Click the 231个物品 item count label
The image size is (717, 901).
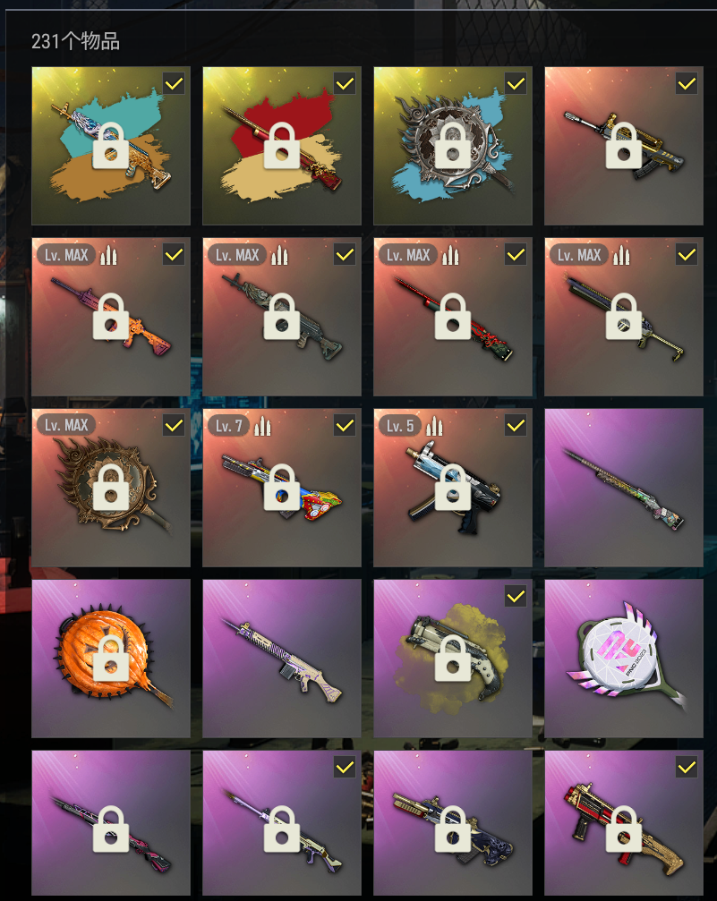(75, 41)
